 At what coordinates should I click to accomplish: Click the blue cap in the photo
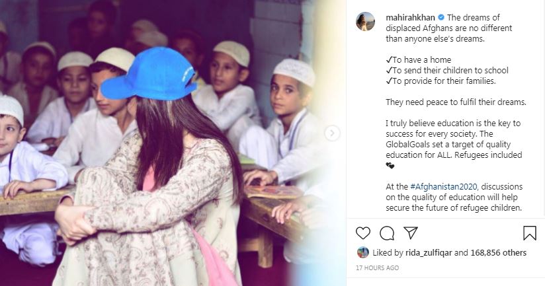(149, 74)
